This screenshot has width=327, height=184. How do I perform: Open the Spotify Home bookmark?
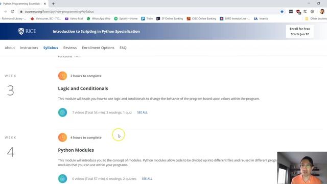(x=126, y=18)
